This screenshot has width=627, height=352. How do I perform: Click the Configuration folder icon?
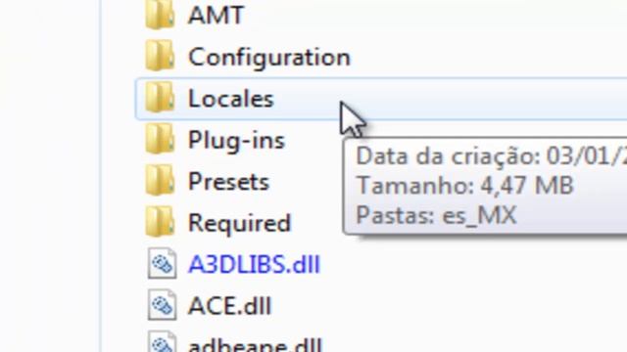coord(160,56)
